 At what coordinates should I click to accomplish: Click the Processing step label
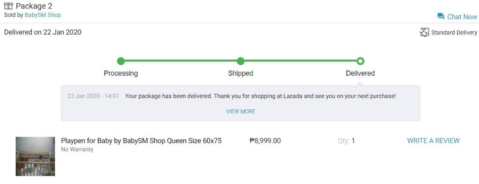[x=121, y=73]
